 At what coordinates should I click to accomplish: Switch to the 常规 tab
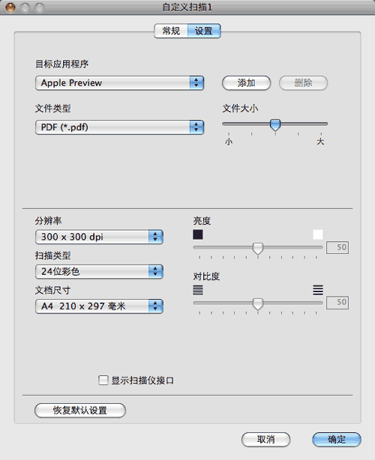pyautogui.click(x=171, y=31)
